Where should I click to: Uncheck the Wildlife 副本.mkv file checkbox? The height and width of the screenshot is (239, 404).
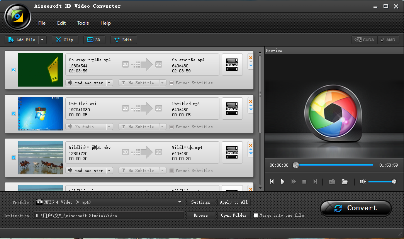tap(14, 158)
